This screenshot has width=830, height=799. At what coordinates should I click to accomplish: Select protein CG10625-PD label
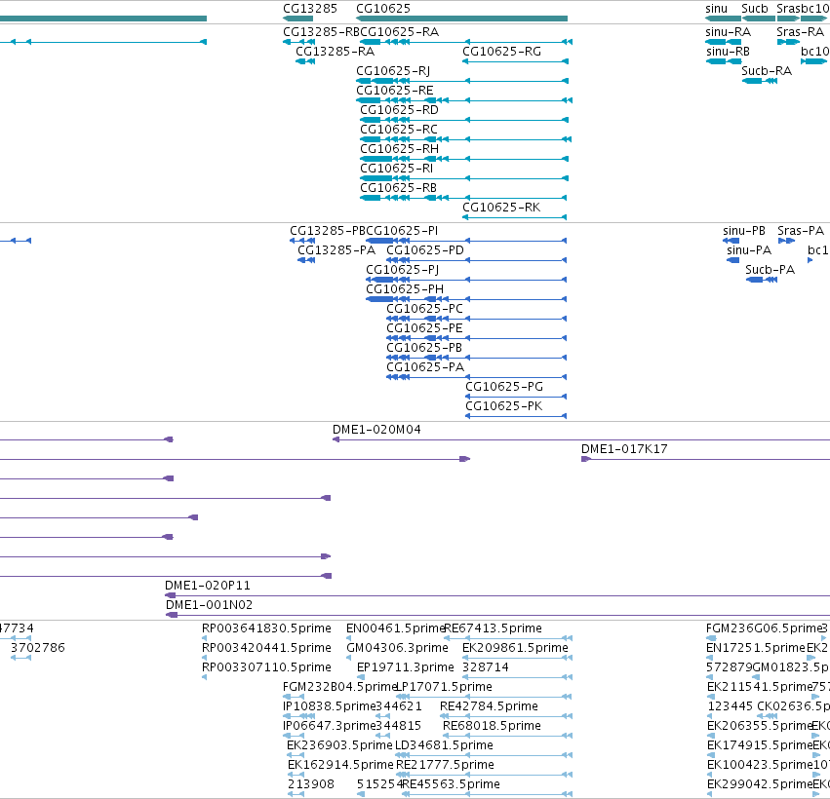coord(425,250)
